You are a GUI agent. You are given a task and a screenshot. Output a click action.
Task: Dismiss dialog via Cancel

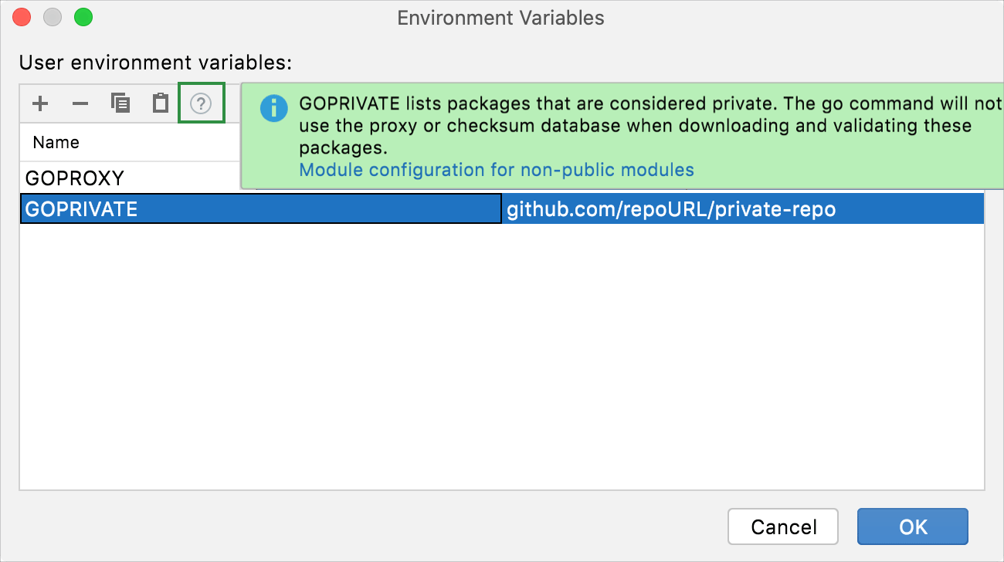782,526
